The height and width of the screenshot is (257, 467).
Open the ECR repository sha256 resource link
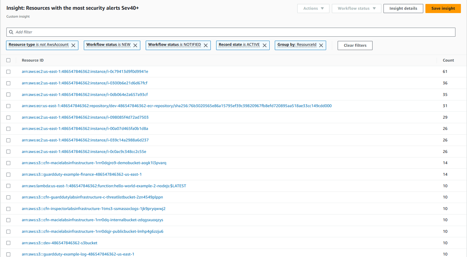point(177,106)
